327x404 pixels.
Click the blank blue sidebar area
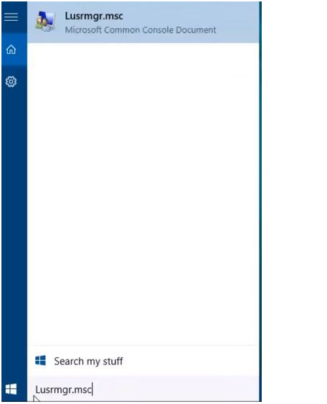click(x=14, y=232)
